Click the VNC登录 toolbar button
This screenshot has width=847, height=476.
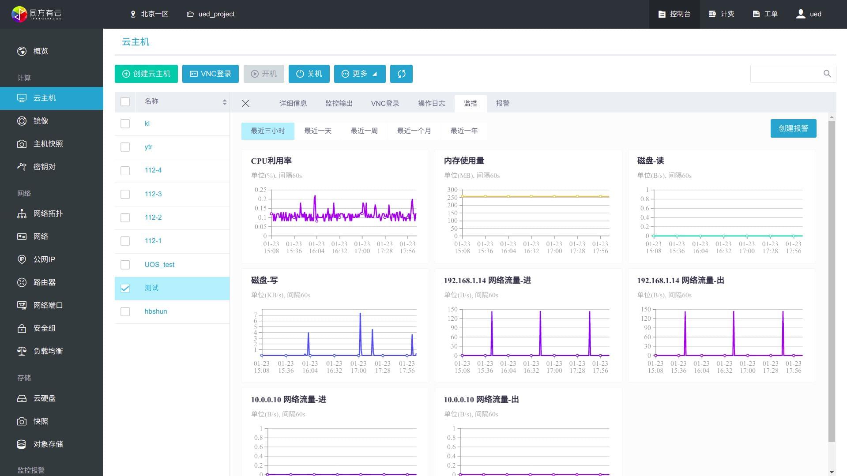tap(211, 74)
